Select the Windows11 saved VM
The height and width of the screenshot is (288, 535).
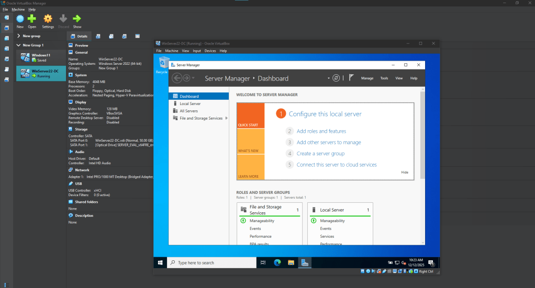(x=41, y=57)
